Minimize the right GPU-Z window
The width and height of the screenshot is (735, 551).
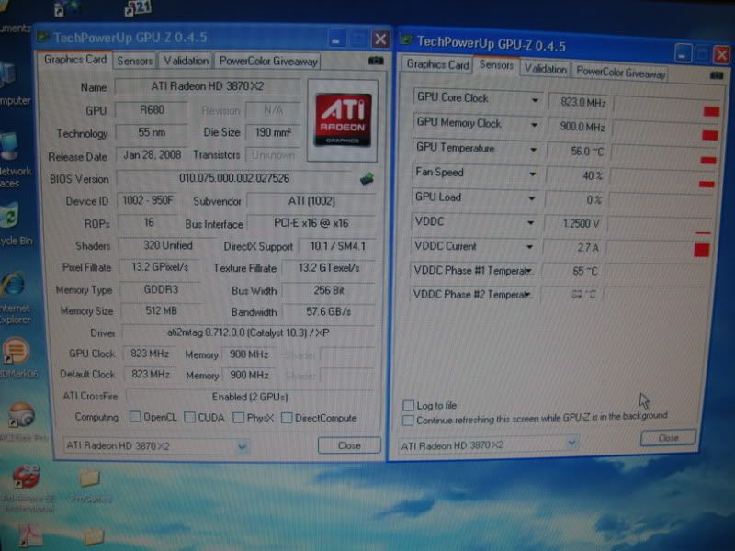point(683,55)
